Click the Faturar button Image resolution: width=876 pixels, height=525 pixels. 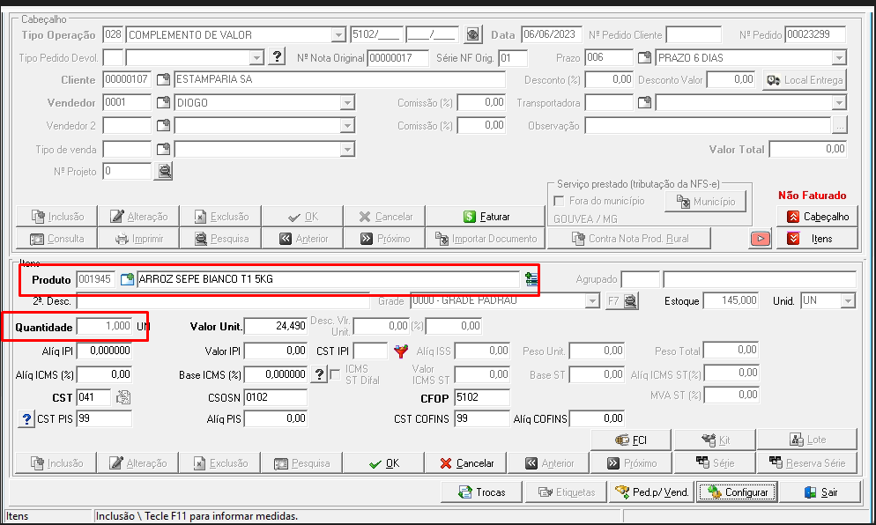pyautogui.click(x=485, y=216)
